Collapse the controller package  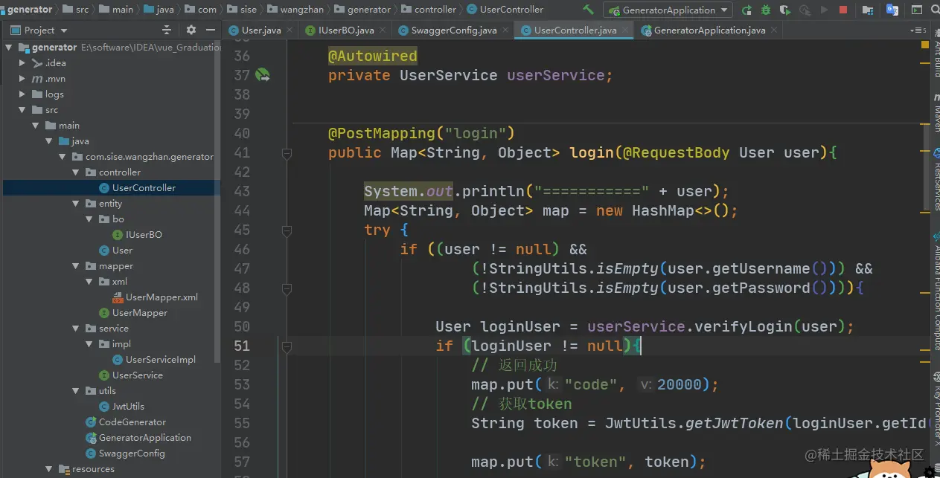click(x=76, y=172)
